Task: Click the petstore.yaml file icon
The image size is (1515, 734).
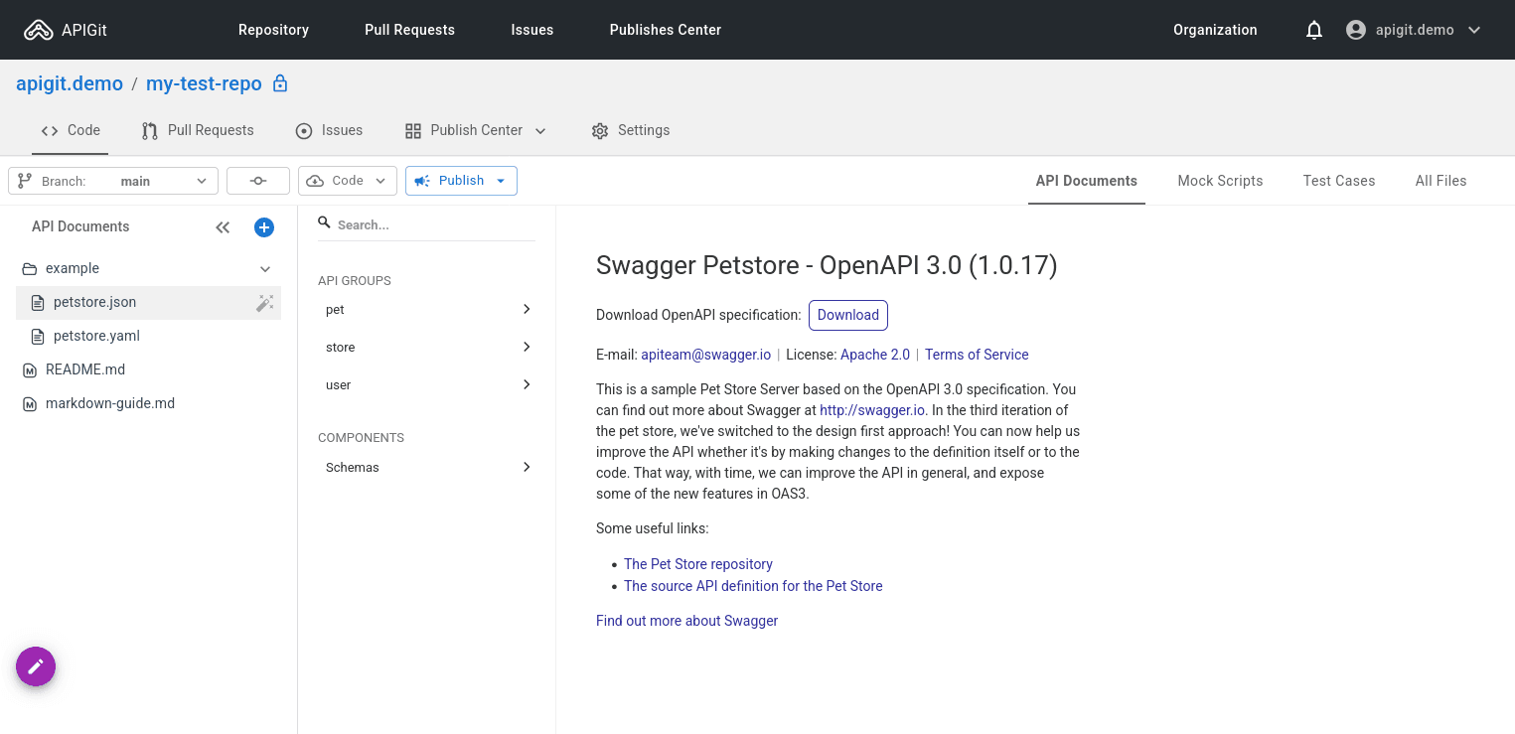Action: click(x=38, y=336)
